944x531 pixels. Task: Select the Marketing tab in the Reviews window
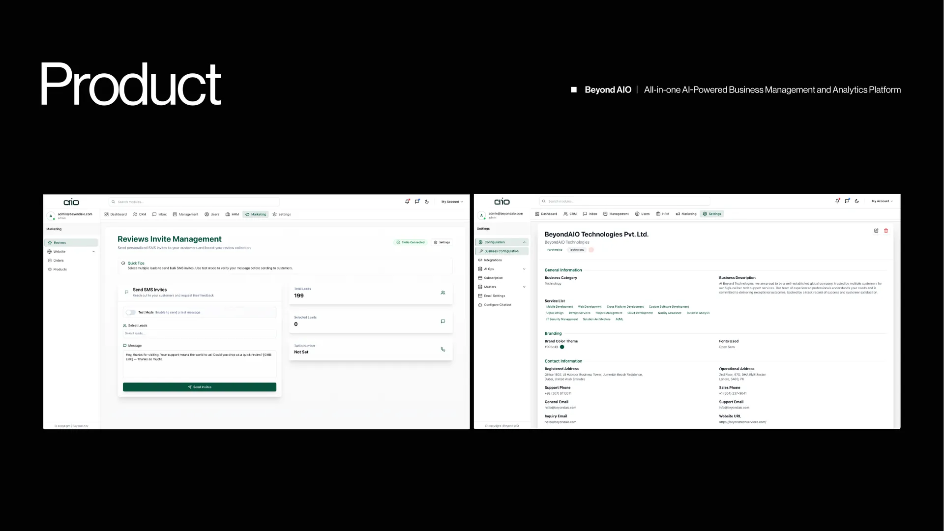point(256,214)
